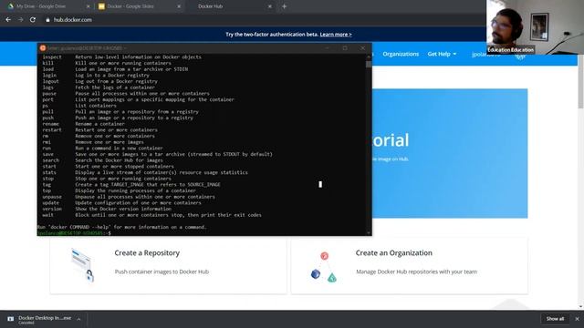584x328 pixels.
Task: Close the Docker Hub tab
Action: 270,6
